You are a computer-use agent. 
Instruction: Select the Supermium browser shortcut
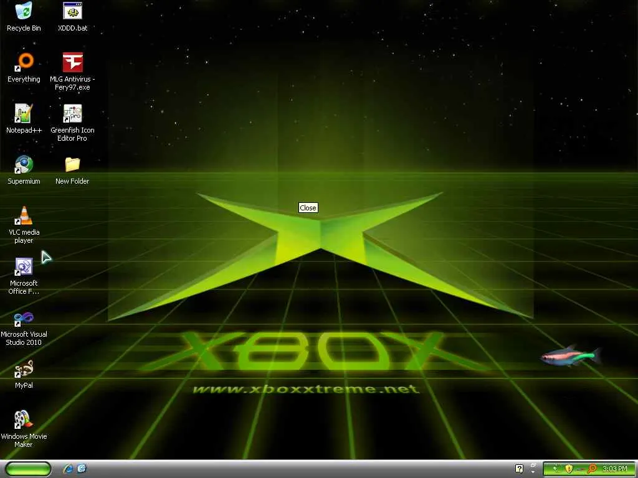click(24, 164)
